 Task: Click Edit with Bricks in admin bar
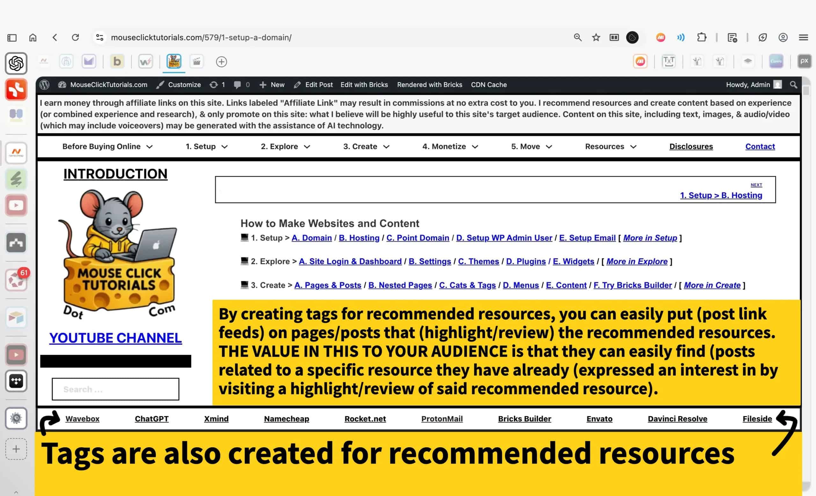(x=364, y=85)
